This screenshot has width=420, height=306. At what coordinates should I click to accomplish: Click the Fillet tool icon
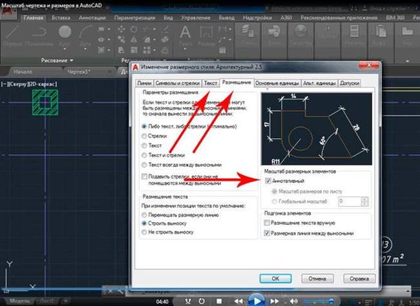147,39
